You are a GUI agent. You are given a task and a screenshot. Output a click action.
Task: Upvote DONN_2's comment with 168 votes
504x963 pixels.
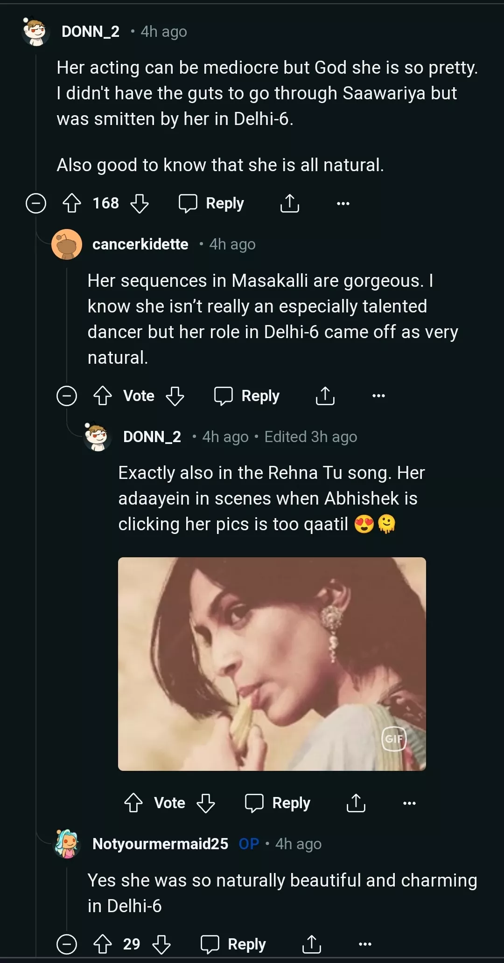point(72,203)
